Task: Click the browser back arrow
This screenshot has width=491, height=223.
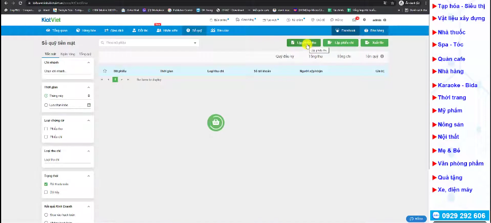Action: [x=5, y=3]
